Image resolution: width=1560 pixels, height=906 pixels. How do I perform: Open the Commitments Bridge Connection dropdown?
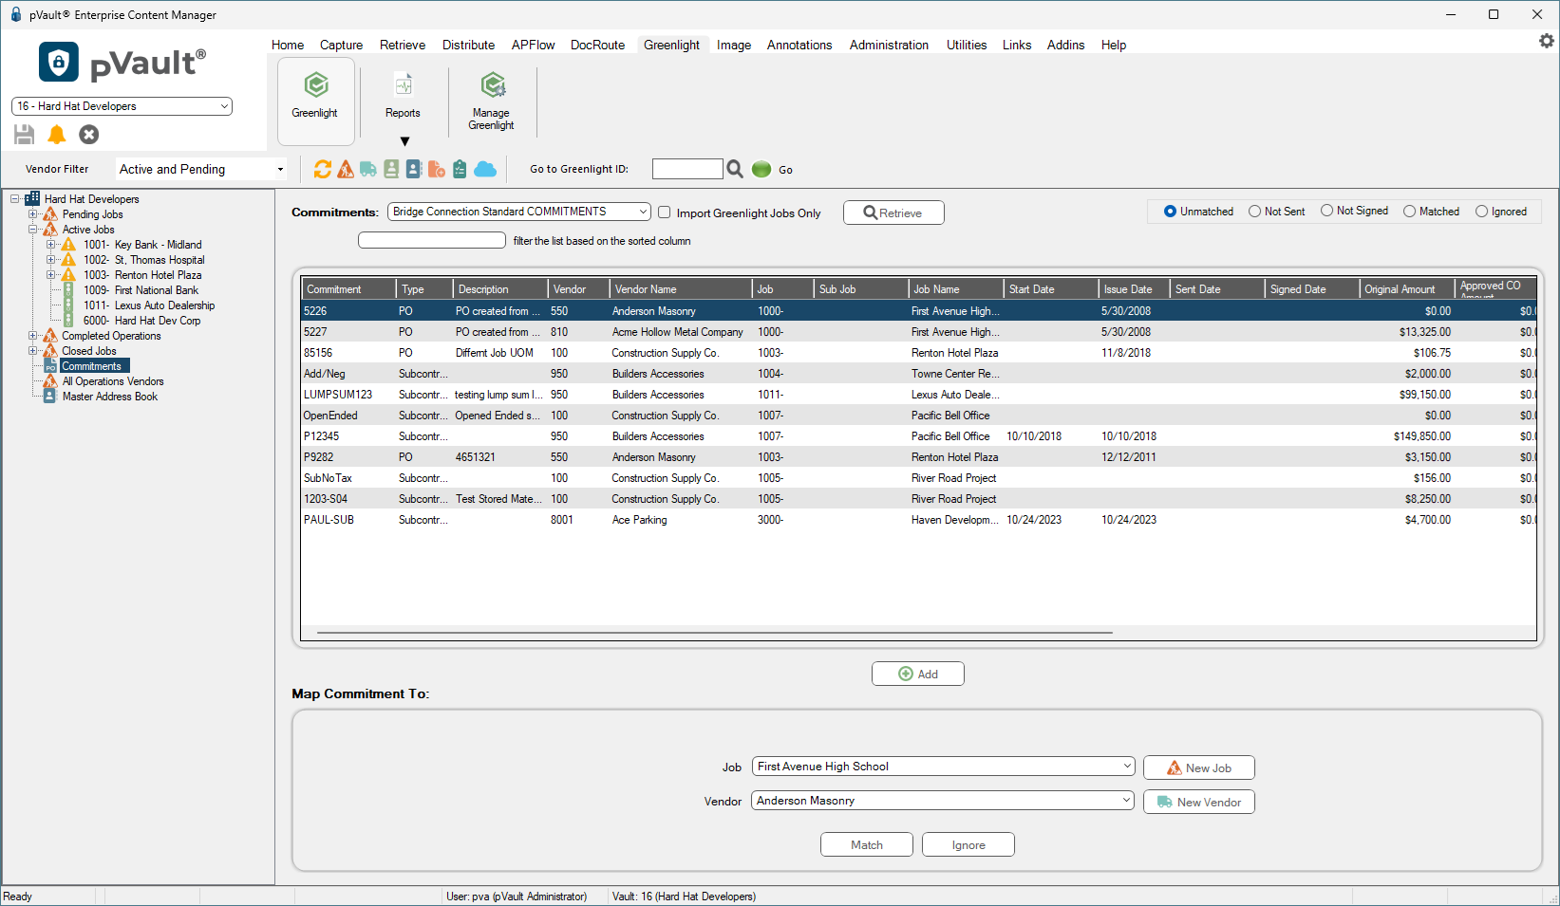[519, 212]
